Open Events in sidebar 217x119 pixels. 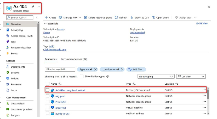tap(14, 53)
